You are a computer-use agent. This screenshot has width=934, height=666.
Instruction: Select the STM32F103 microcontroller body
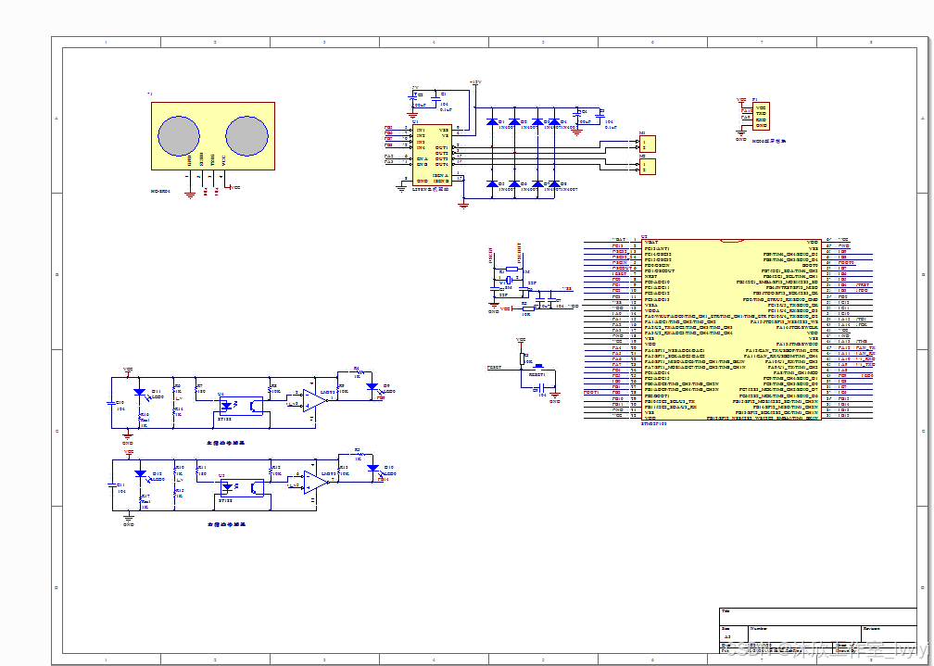[731, 330]
